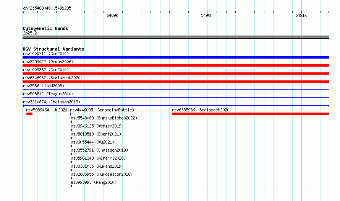Select nsv5989464 (Wu2021) label
This screenshot has height=201, width=340.
pos(48,110)
